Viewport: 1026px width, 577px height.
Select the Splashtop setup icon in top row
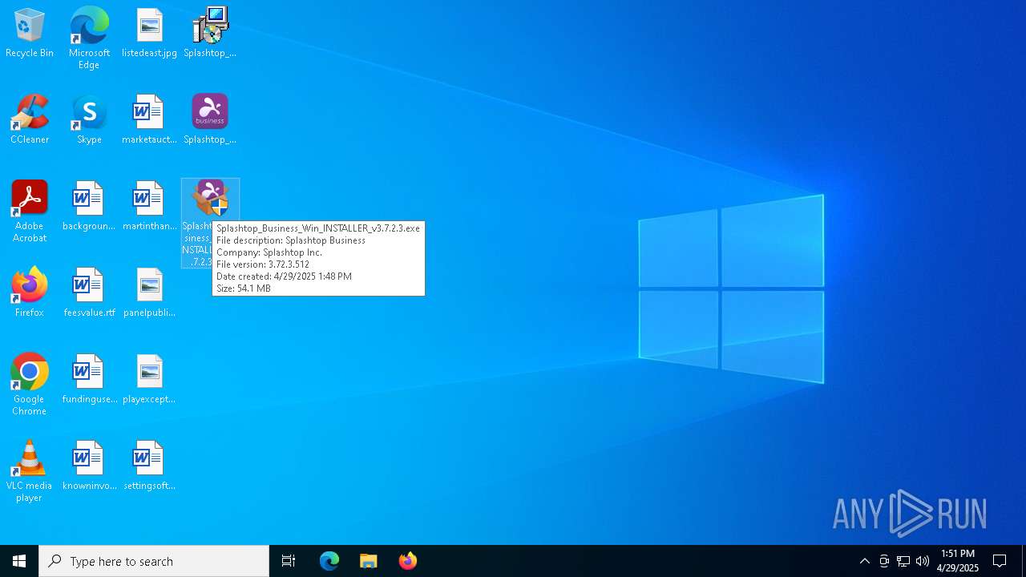[x=210, y=34]
